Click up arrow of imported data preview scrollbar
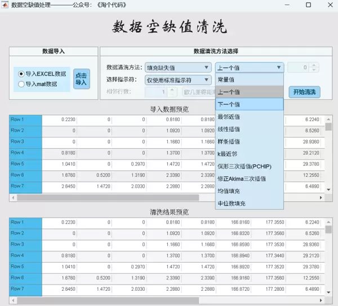 [x=328, y=118]
